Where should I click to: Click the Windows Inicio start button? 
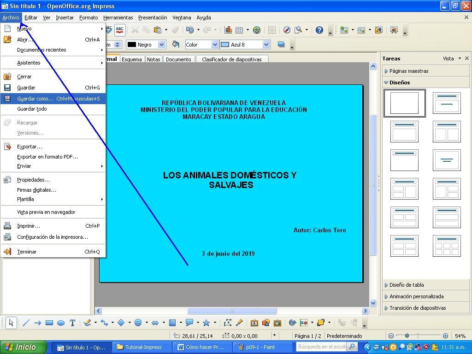click(x=24, y=347)
